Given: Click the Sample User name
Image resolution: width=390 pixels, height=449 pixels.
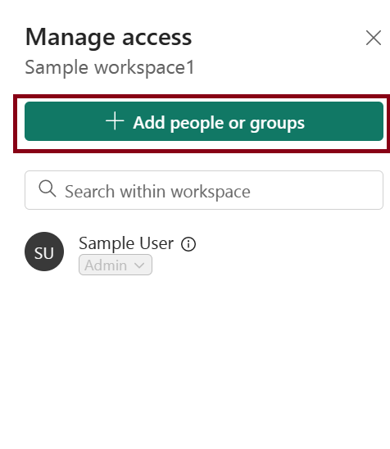Looking at the screenshot, I should tap(126, 243).
